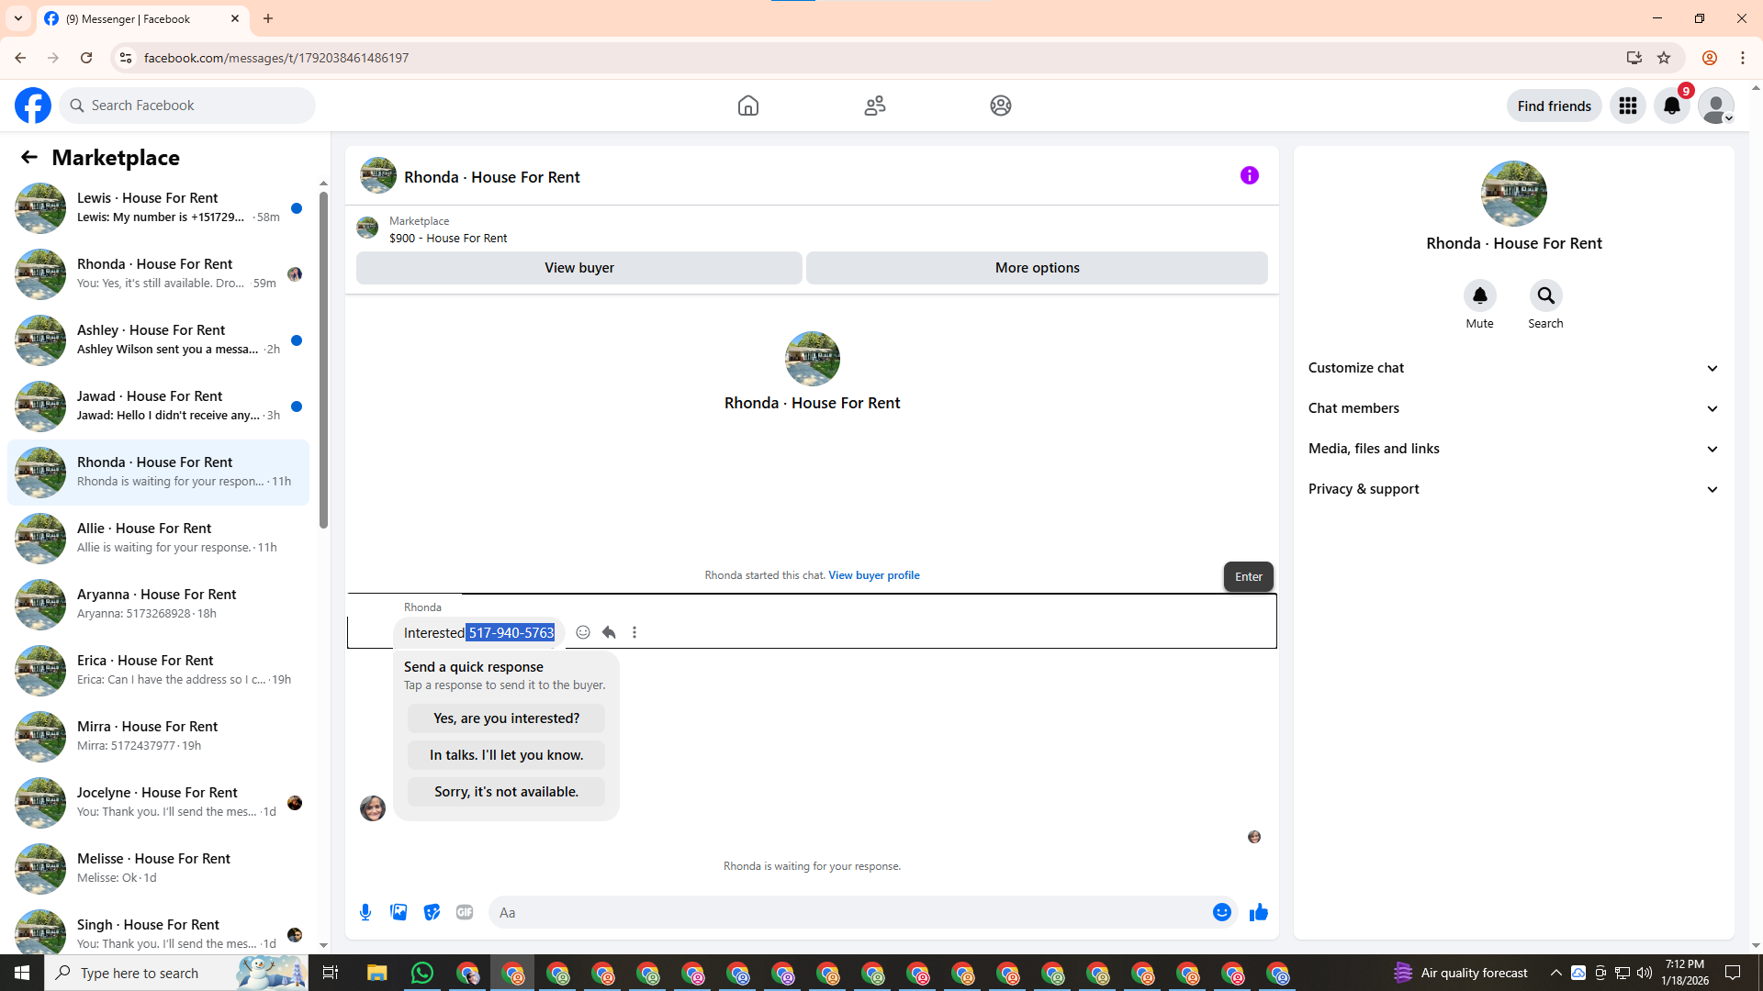This screenshot has width=1763, height=991.
Task: Send a thumbs-up like
Action: tap(1258, 912)
